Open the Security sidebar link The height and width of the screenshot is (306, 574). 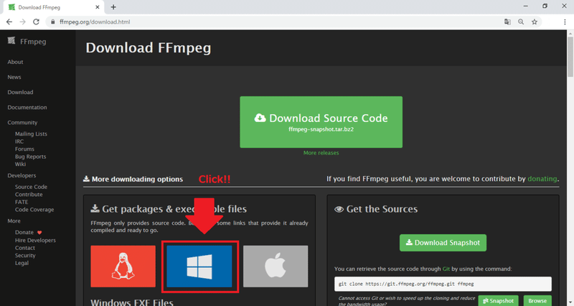[25, 256]
